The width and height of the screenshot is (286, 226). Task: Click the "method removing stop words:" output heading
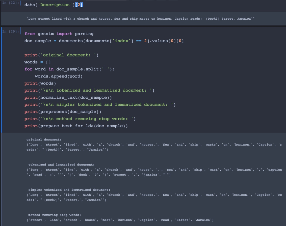(x=55, y=215)
